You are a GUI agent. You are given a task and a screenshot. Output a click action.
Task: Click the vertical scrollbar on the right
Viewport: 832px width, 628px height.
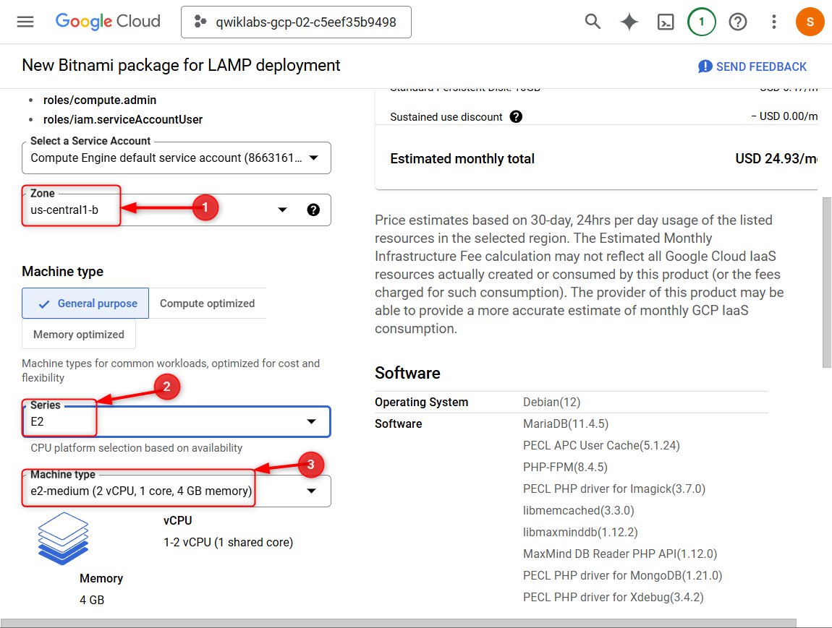click(827, 283)
